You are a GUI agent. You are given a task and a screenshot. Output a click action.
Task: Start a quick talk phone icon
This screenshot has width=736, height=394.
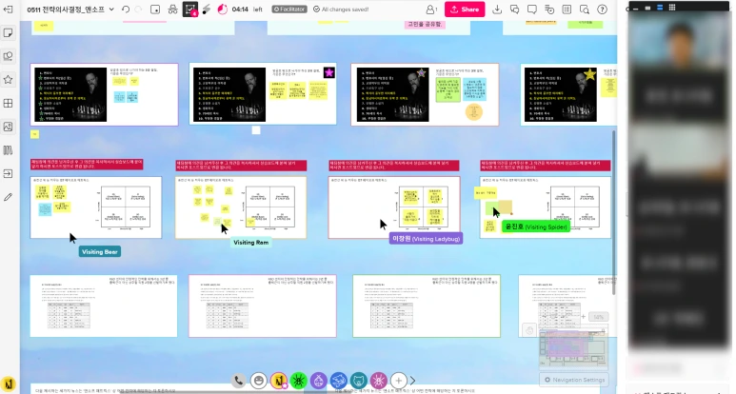coord(238,381)
